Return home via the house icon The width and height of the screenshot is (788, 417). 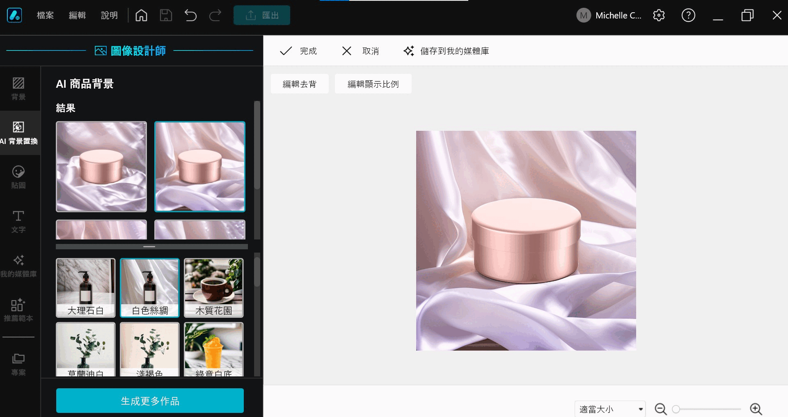(x=141, y=15)
